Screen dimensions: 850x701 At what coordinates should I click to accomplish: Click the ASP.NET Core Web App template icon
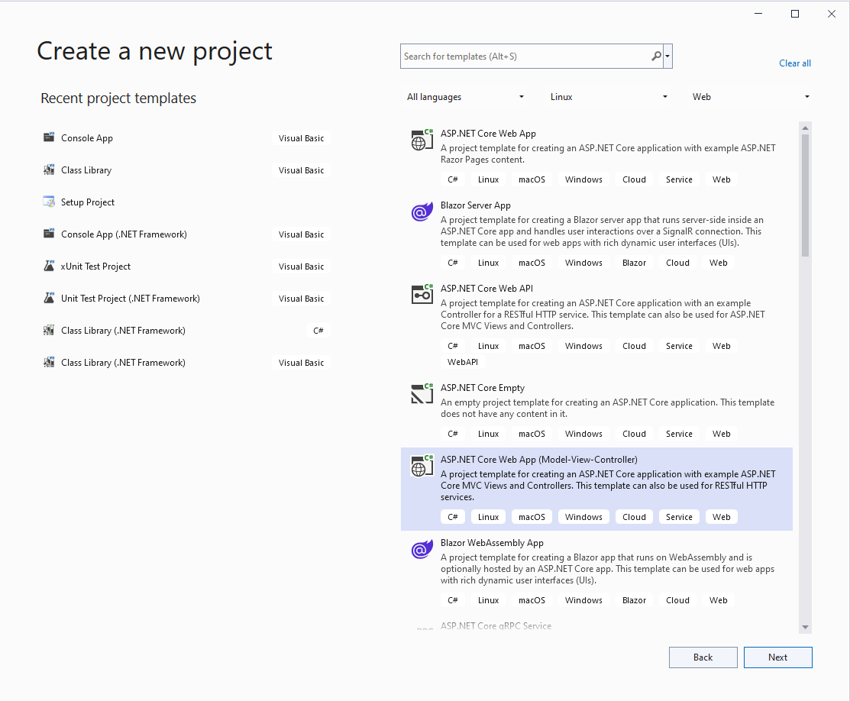(422, 139)
